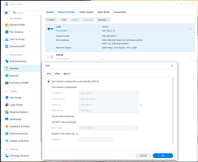Open Update & Restore icon
Screen dimensions: 198x162
point(7,141)
